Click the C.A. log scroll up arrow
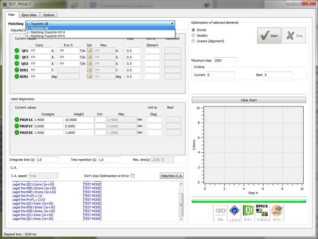The height and width of the screenshot is (239, 318). [x=181, y=184]
